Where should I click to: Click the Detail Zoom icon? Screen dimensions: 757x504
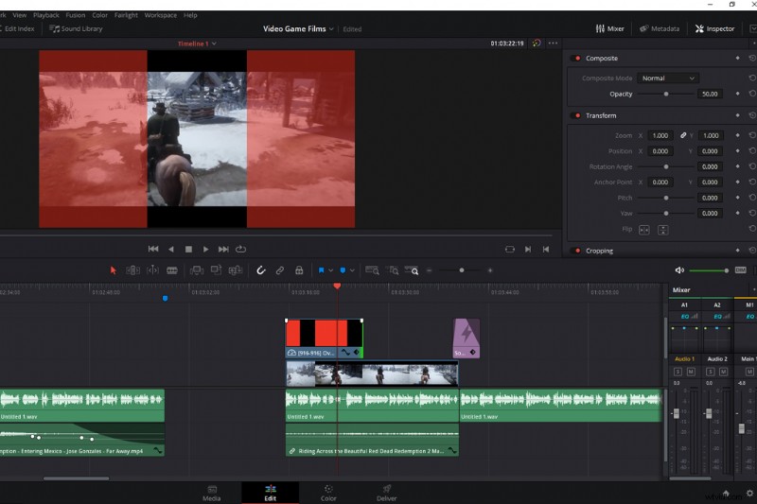coord(394,270)
